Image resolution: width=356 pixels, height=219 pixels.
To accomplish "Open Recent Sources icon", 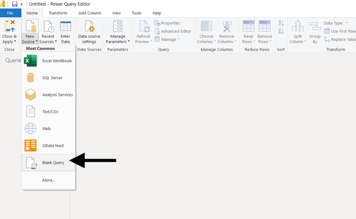I will click(49, 26).
